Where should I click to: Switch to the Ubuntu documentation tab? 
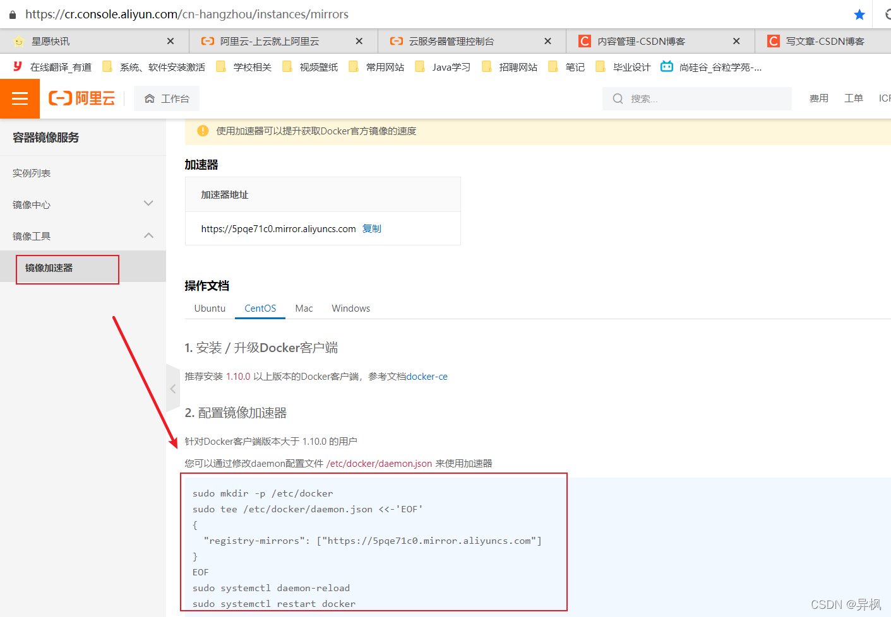pos(210,308)
